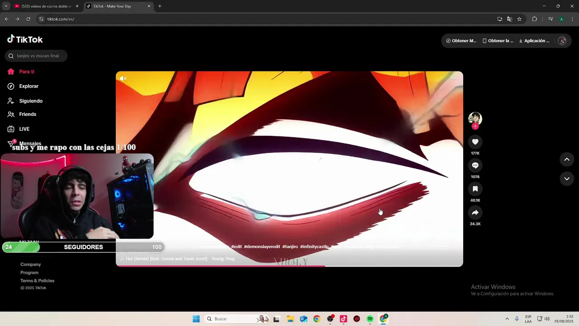Select the TikTok - Make Your Day tab

(x=119, y=6)
